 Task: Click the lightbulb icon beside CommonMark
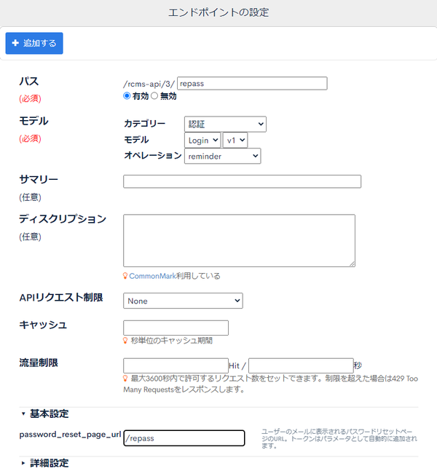[125, 276]
